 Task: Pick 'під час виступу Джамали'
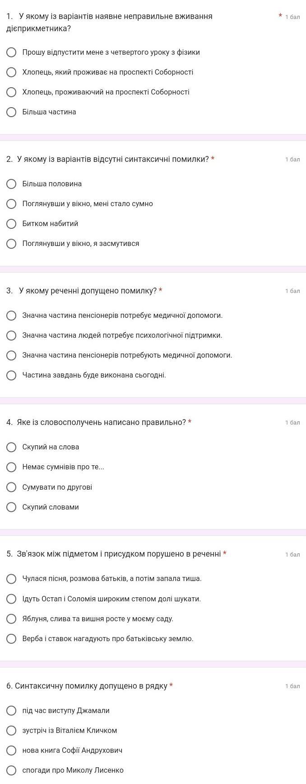[x=12, y=711]
